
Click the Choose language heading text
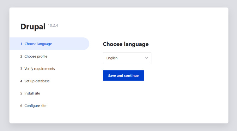pyautogui.click(x=125, y=44)
